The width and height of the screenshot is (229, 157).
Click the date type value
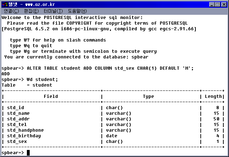coord(112,136)
